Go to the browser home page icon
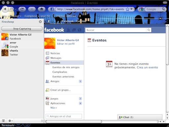 click(x=42, y=9)
